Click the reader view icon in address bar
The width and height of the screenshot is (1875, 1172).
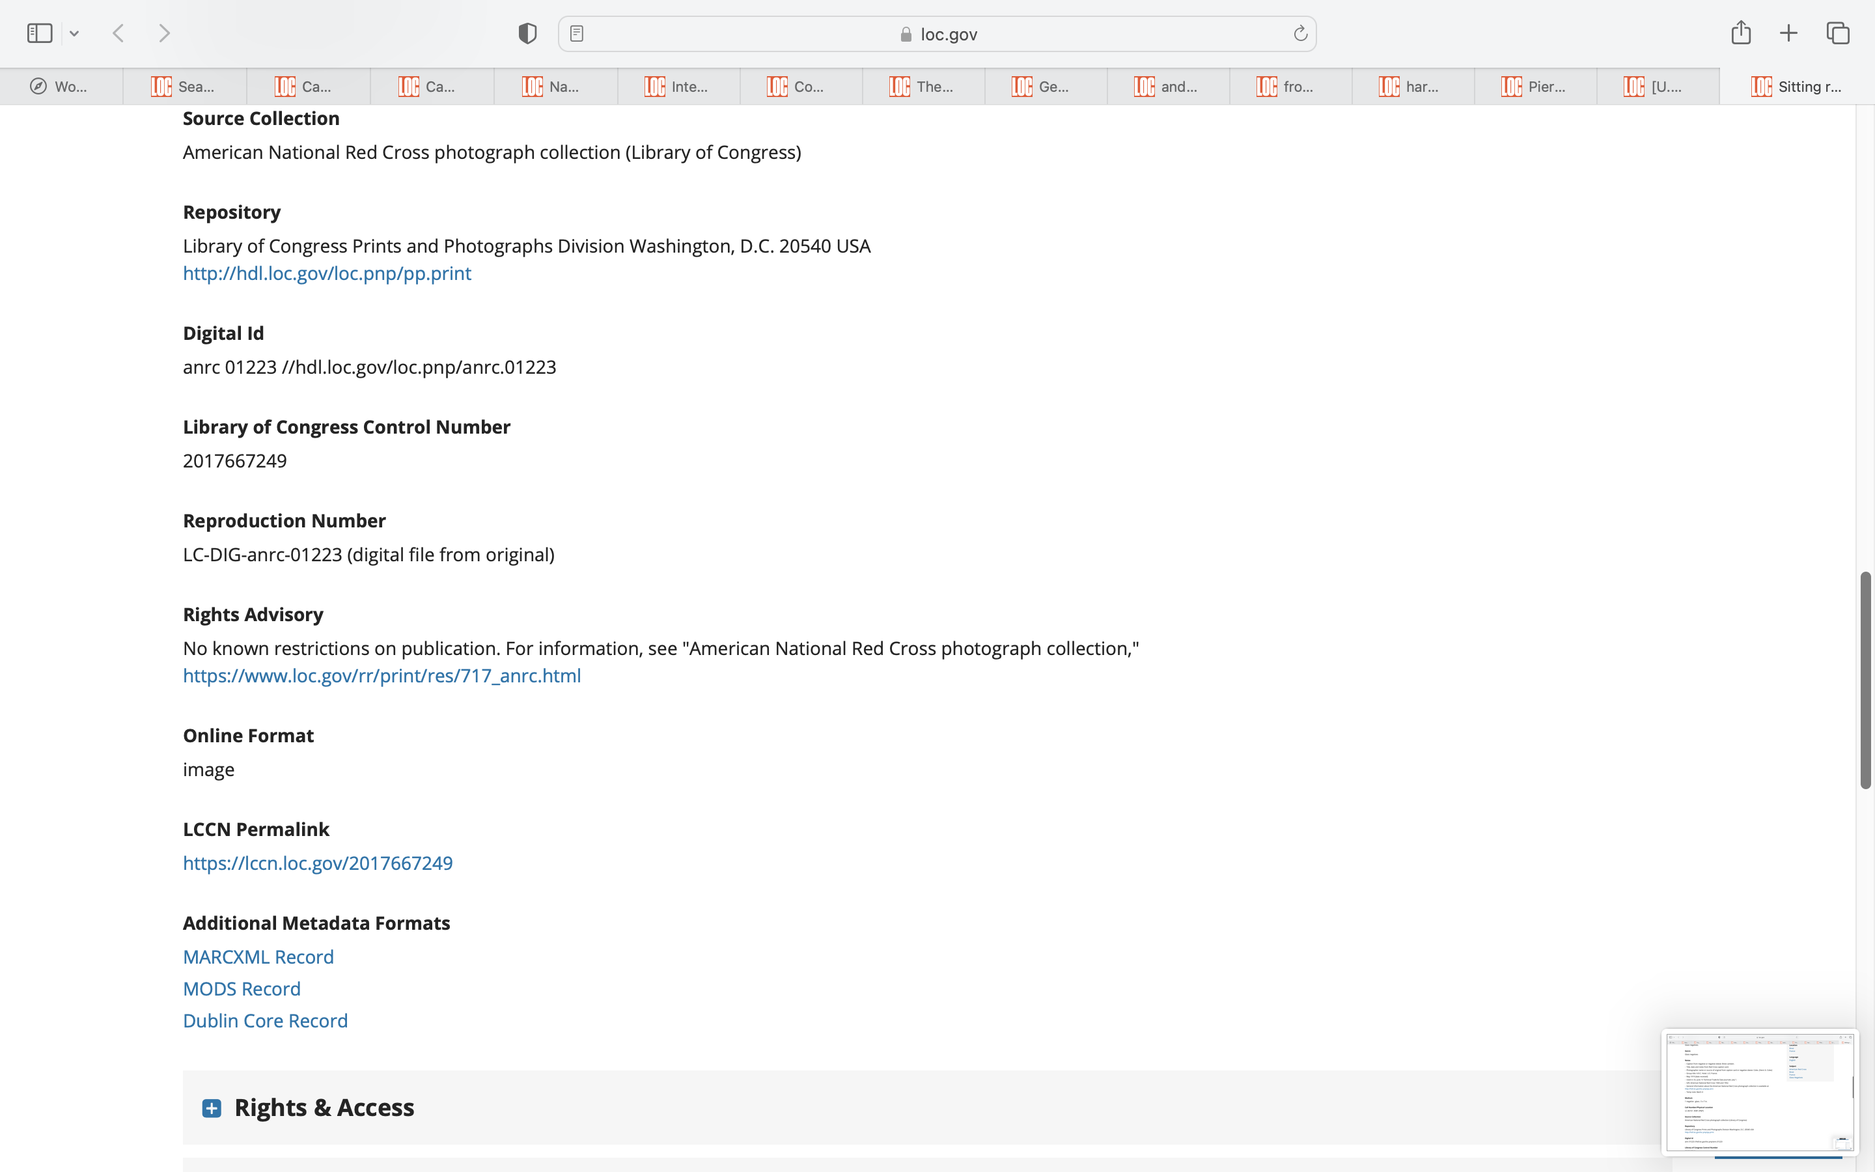coord(576,33)
